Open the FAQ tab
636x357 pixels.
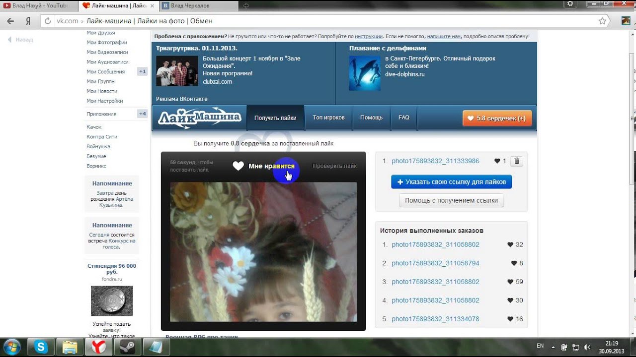tap(404, 118)
